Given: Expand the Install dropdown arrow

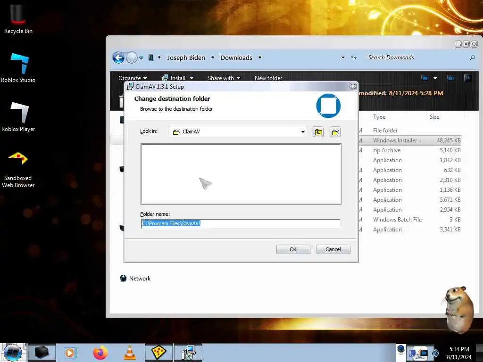Looking at the screenshot, I should point(192,78).
